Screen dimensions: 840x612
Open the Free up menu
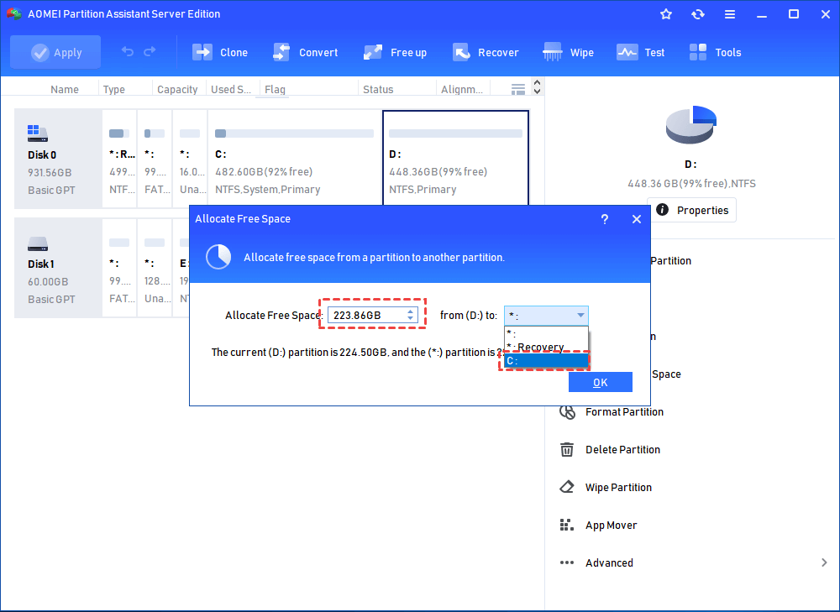click(x=395, y=52)
